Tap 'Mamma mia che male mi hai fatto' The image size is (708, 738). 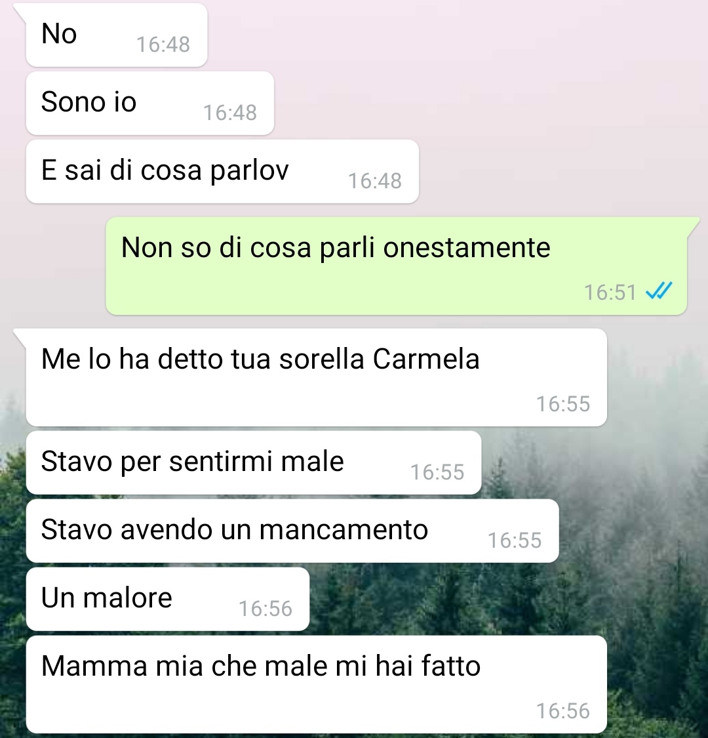[x=317, y=684]
